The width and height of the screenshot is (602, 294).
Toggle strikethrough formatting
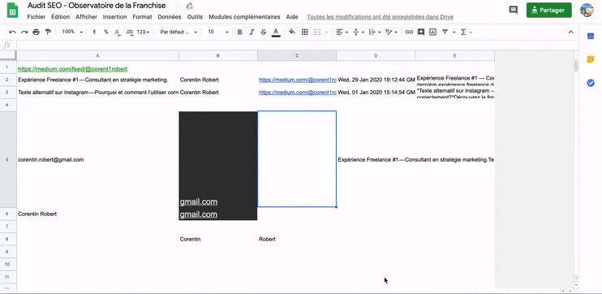tap(264, 32)
